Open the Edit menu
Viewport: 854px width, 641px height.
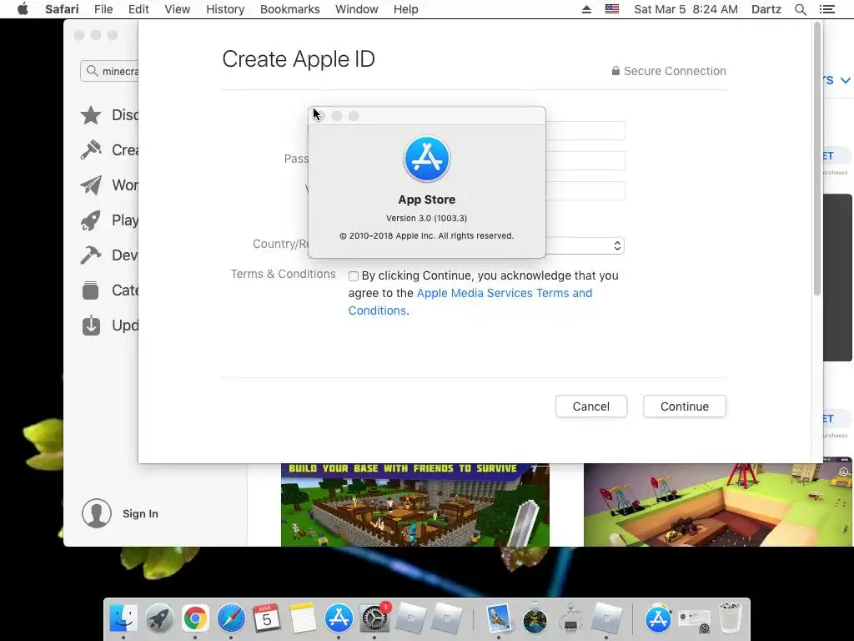pyautogui.click(x=138, y=9)
